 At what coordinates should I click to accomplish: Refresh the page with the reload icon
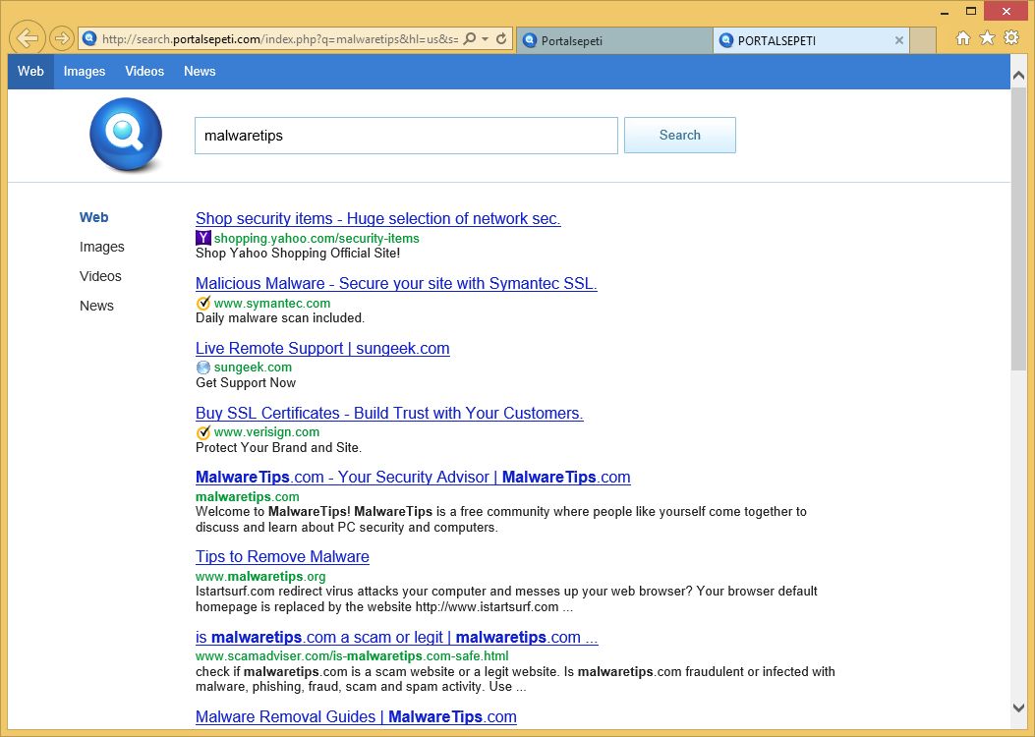click(x=501, y=39)
